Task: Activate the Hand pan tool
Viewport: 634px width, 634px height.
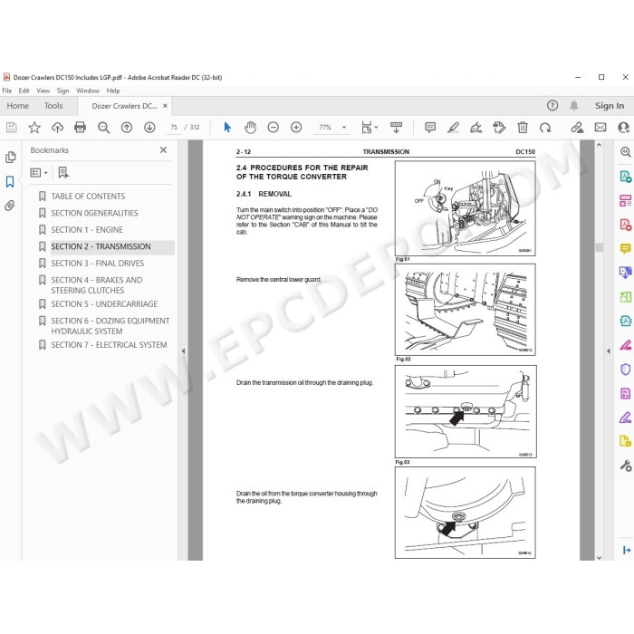Action: pos(250,128)
